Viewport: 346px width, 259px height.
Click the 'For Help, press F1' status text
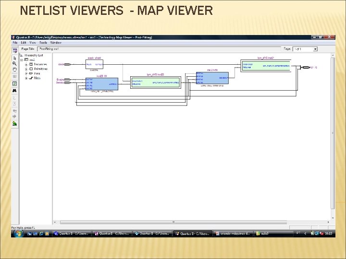click(23, 228)
